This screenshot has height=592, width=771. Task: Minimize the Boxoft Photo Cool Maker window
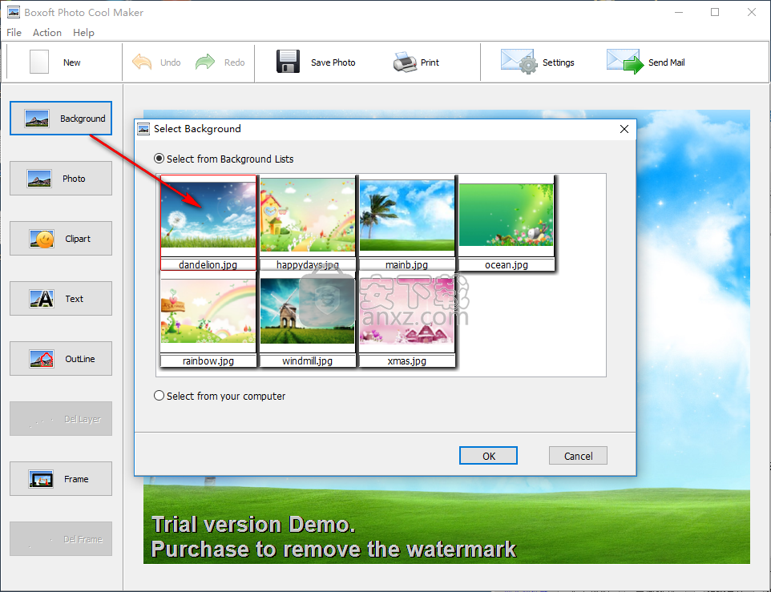tap(679, 12)
